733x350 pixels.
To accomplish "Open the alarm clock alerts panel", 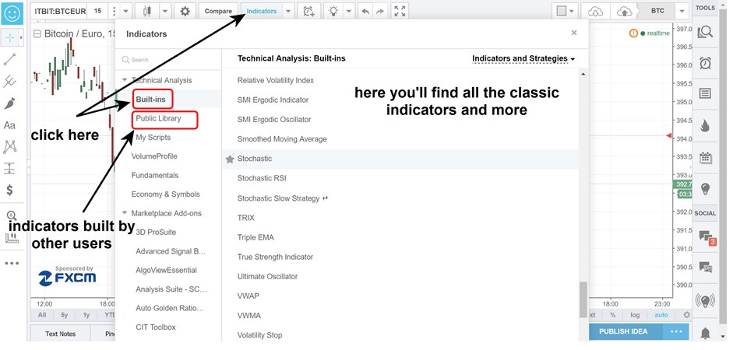I will 706,63.
